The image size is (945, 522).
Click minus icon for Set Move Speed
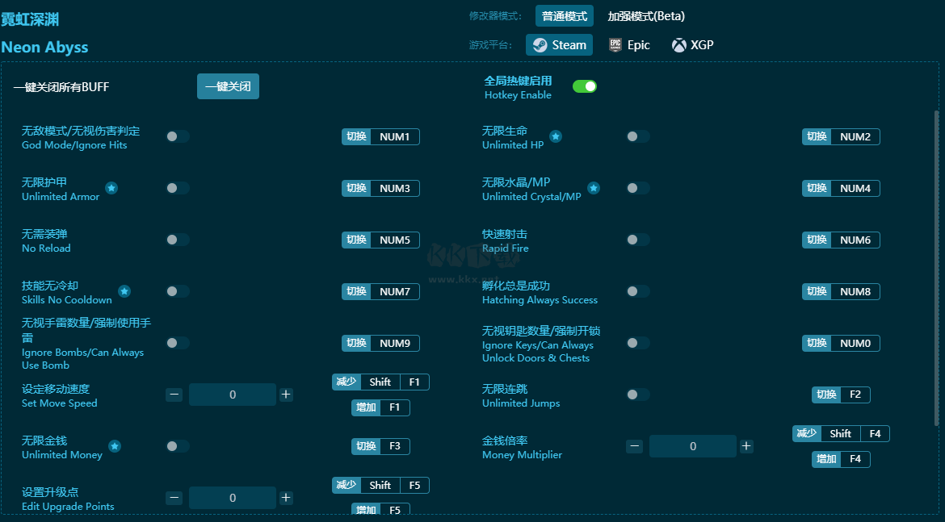(x=174, y=395)
